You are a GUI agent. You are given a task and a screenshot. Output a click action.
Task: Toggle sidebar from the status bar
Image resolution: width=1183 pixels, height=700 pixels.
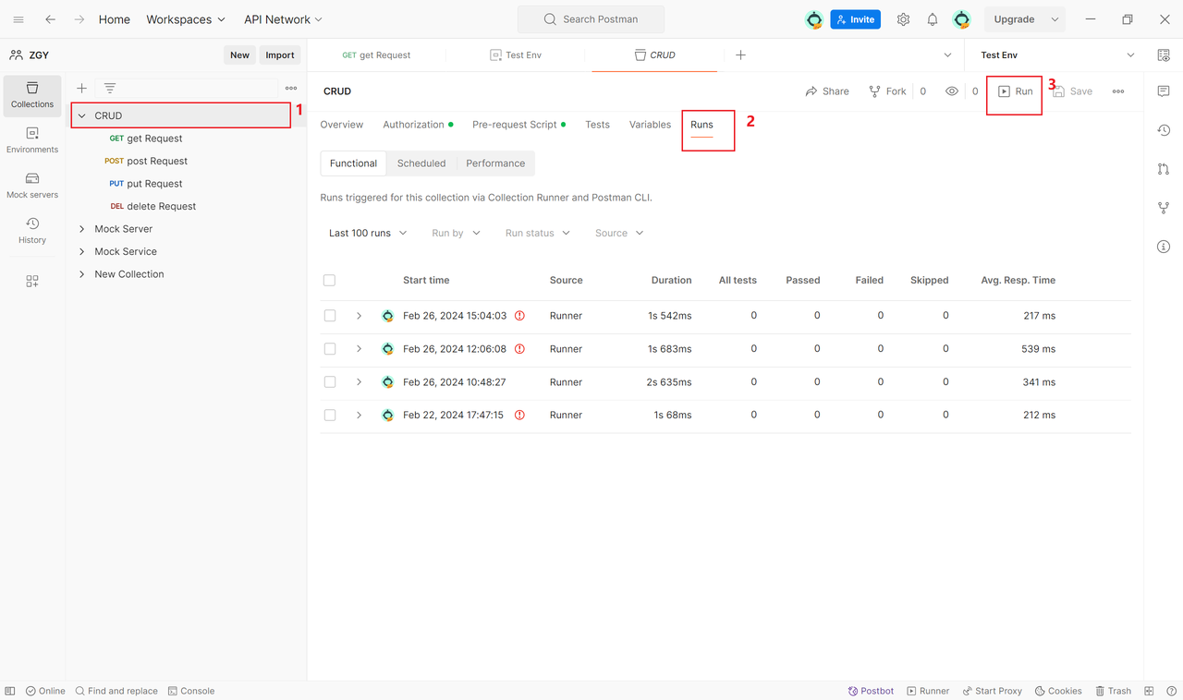10,691
